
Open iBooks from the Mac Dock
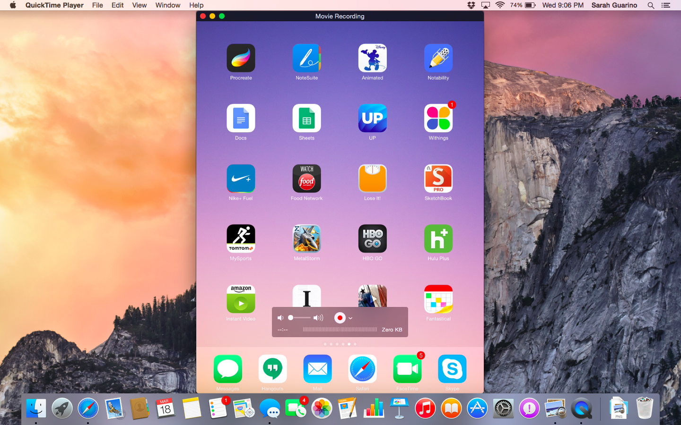point(451,408)
